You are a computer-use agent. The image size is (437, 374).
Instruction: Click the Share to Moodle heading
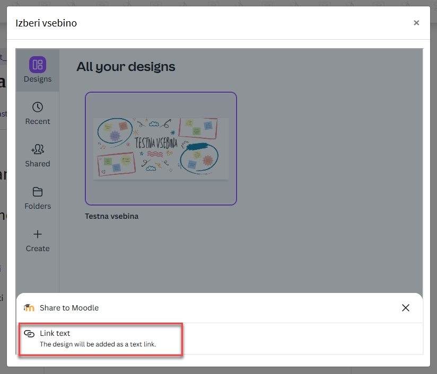[x=69, y=308]
